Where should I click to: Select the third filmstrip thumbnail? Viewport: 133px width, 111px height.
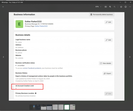point(44,107)
